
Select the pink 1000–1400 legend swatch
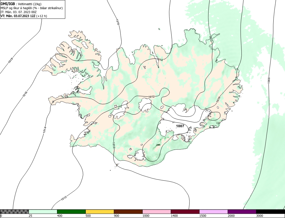click(157, 212)
